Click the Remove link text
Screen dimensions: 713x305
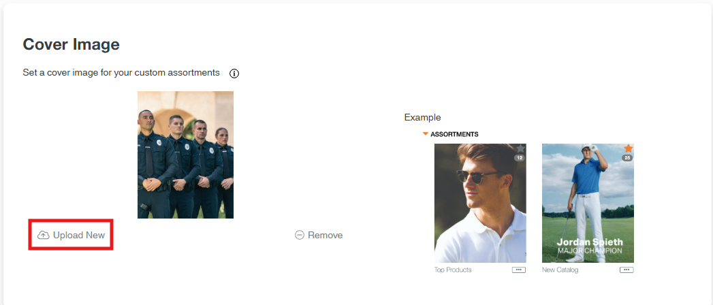tap(325, 235)
